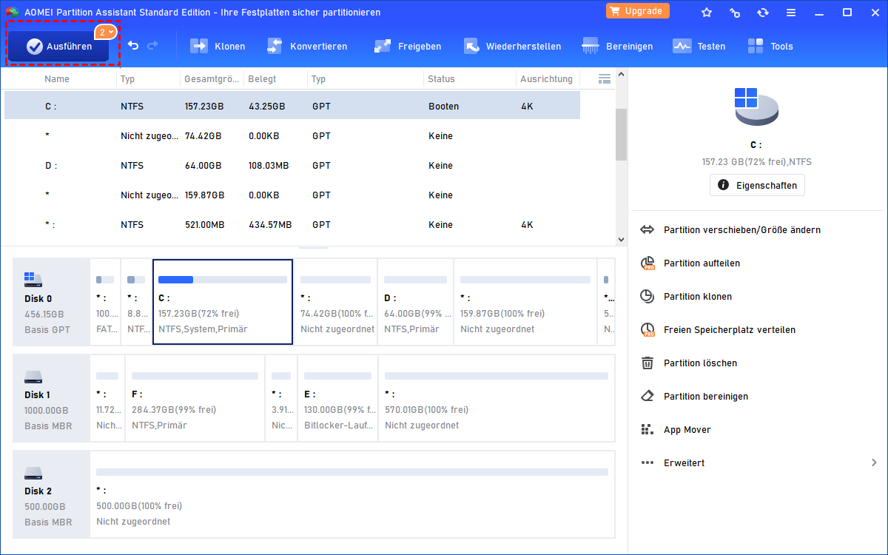The height and width of the screenshot is (555, 888).
Task: Select 500.00GB unallocated block in Disk 2
Action: [x=352, y=494]
